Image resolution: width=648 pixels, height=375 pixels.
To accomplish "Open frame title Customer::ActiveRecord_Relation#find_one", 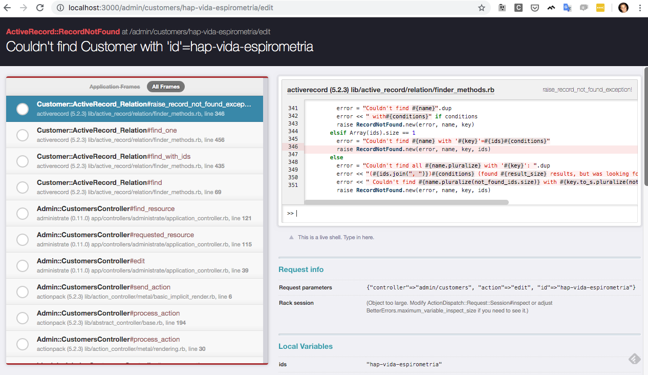I will 107,131.
